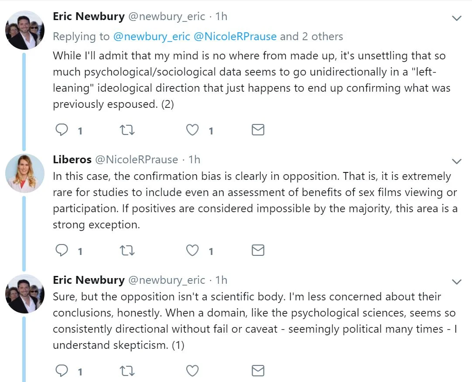Reply to Eric Newbury's last tweet
This screenshot has height=382, width=472.
click(x=62, y=371)
